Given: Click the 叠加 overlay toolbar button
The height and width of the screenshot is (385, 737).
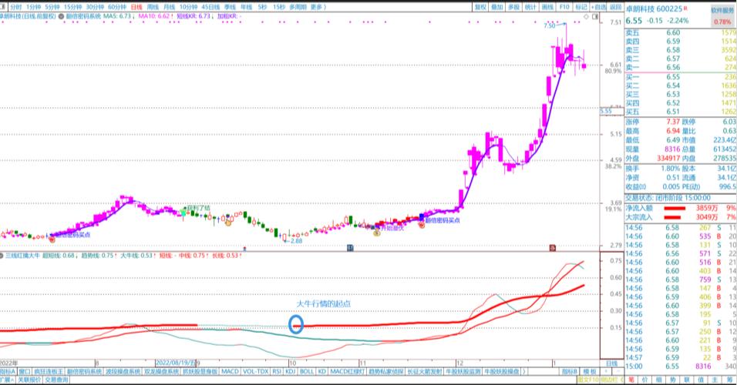Looking at the screenshot, I should [x=497, y=7].
